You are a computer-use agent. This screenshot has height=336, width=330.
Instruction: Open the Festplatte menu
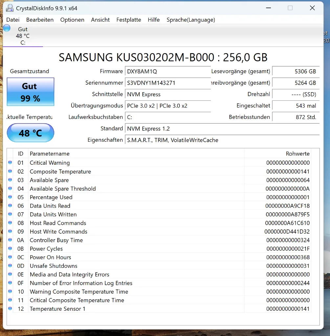[x=129, y=20]
